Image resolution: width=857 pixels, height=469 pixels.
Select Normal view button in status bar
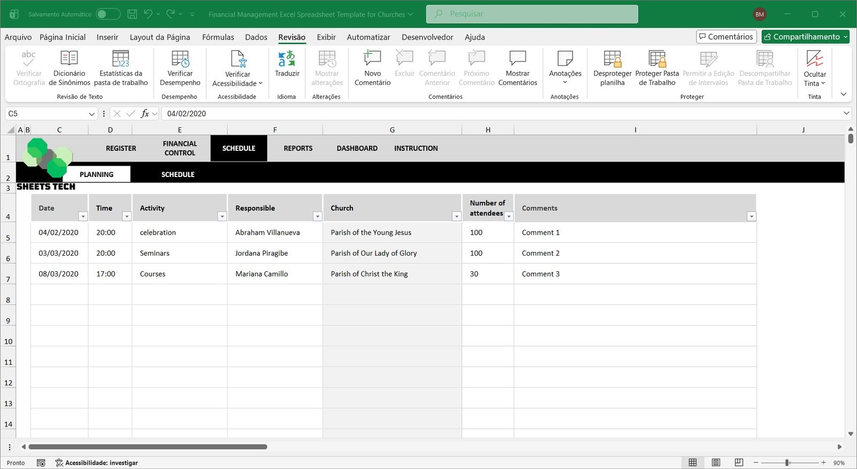pyautogui.click(x=693, y=463)
